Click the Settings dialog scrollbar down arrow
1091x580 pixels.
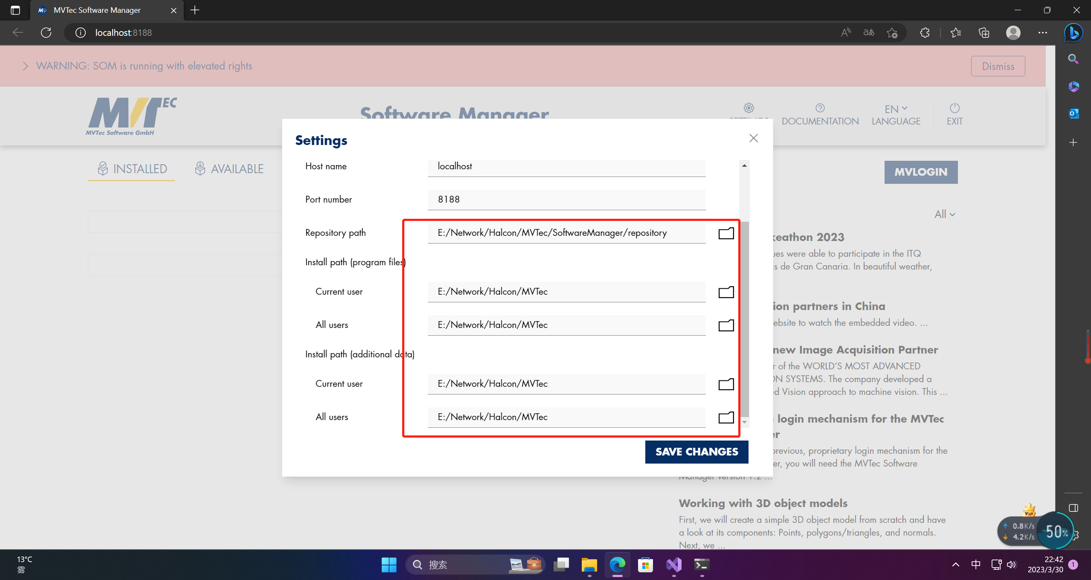[x=744, y=422]
